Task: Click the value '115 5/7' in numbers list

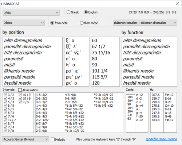Action: coord(100,77)
